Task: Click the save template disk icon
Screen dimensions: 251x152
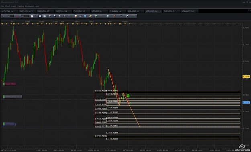Action: point(108,16)
